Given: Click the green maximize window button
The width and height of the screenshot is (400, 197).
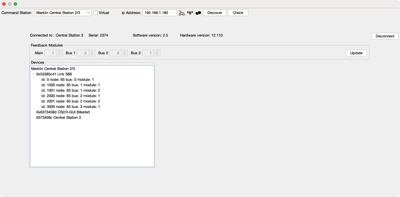Looking at the screenshot, I should [15, 4].
